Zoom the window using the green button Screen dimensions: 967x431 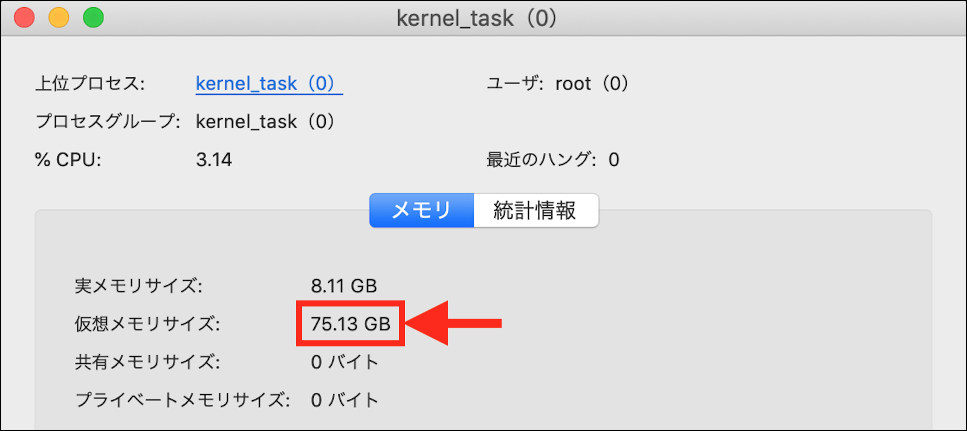[93, 18]
